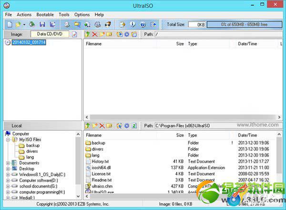
Task: Expand the school documents(G:) drive node
Action: pyautogui.click(x=8, y=187)
